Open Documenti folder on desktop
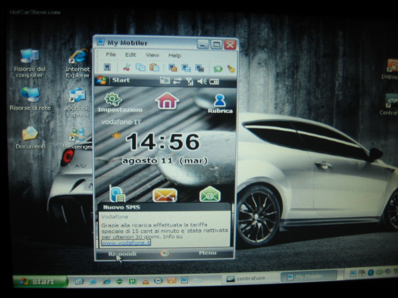This screenshot has width=398, height=298. click(30, 138)
